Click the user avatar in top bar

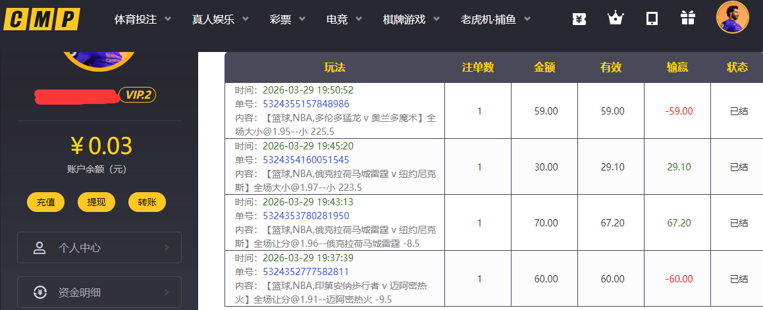click(x=732, y=17)
